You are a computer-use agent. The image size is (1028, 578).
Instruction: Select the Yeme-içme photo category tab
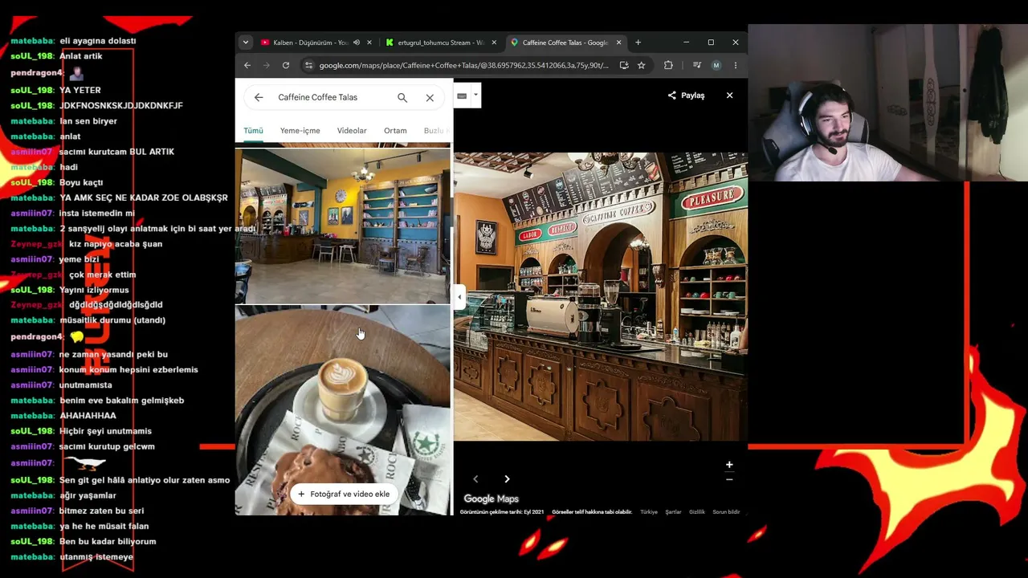300,130
